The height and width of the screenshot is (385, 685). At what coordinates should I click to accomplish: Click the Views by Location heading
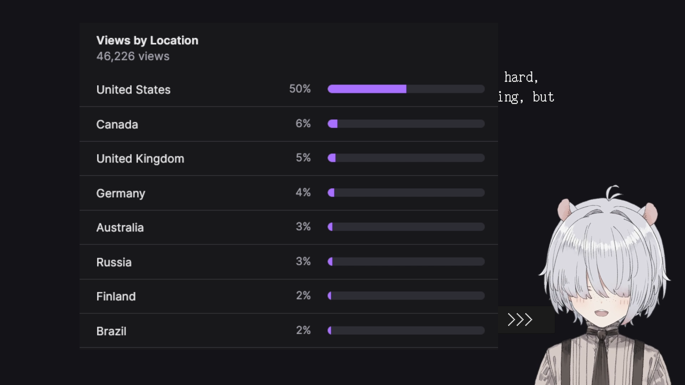coord(147,41)
